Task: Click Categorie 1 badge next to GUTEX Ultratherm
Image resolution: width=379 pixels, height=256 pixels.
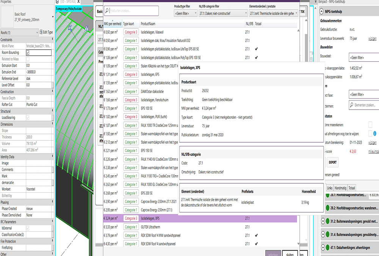Action: [132, 227]
